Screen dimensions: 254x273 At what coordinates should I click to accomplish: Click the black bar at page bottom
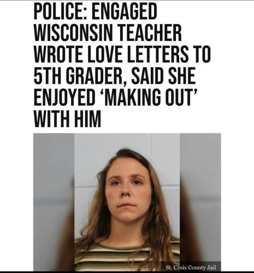click(x=127, y=272)
